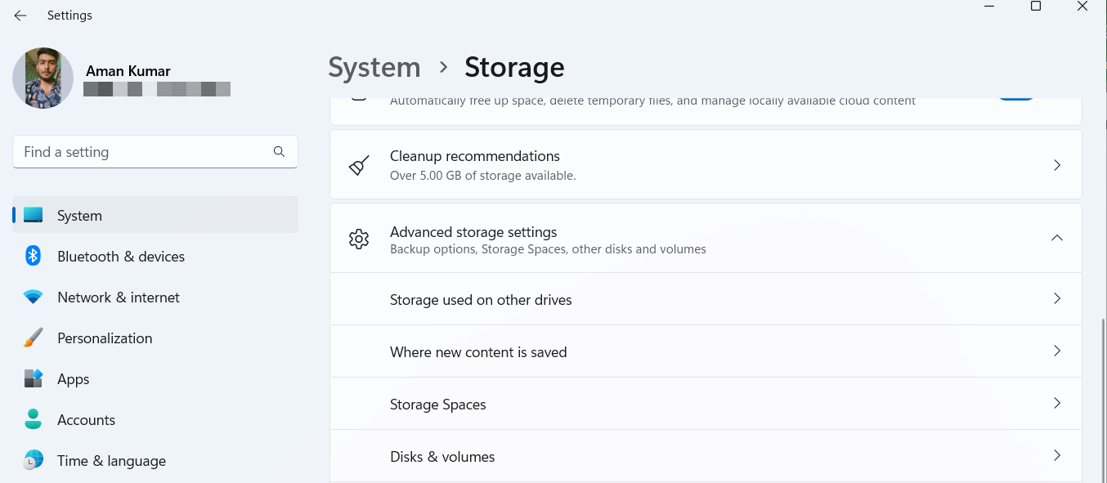The width and height of the screenshot is (1107, 483).
Task: Open Cleanup recommendations via its chevron
Action: click(1056, 165)
